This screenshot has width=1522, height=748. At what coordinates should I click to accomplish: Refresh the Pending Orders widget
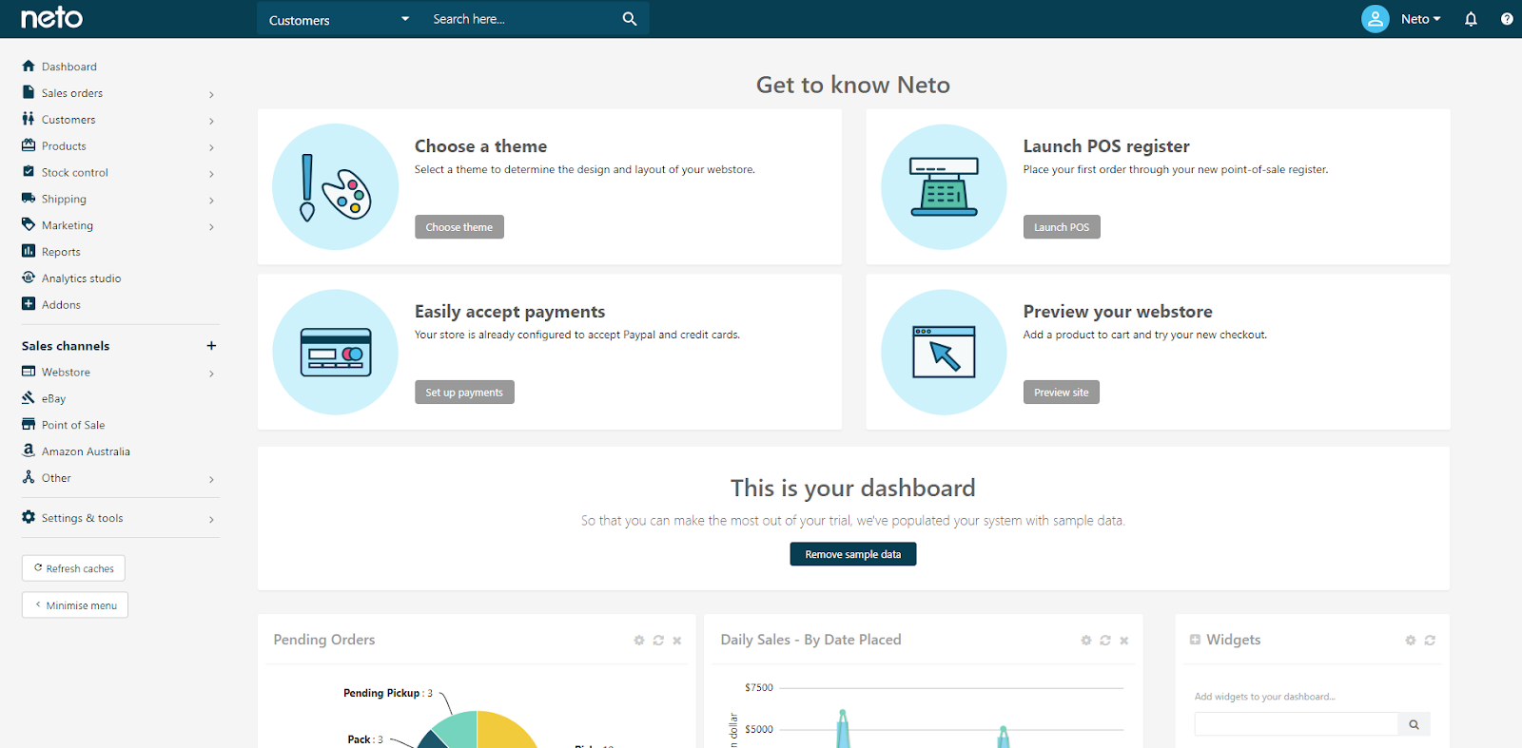pyautogui.click(x=658, y=641)
